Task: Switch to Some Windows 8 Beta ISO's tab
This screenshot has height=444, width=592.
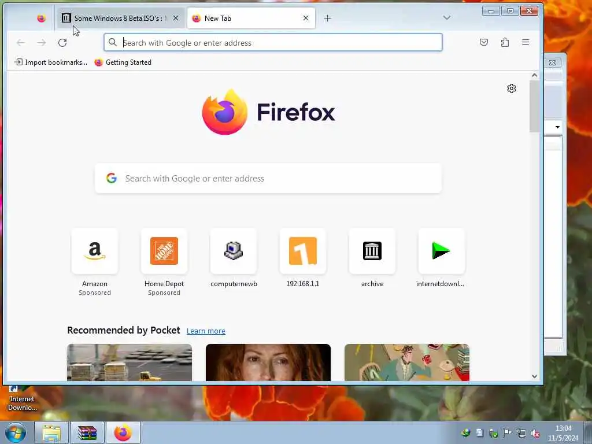Action: pyautogui.click(x=120, y=18)
